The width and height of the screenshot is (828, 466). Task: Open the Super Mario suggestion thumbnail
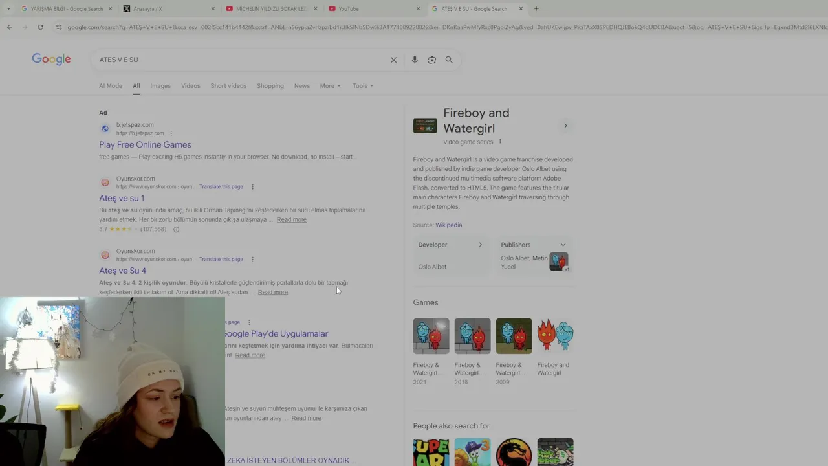[431, 452]
